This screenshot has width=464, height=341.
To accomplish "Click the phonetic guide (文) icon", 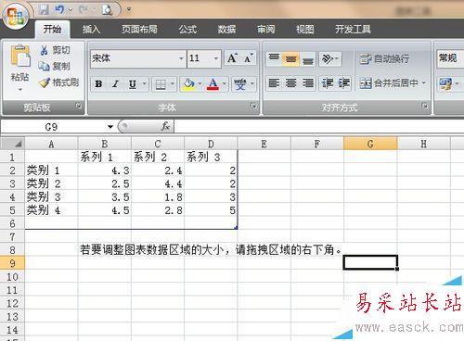I will point(240,83).
